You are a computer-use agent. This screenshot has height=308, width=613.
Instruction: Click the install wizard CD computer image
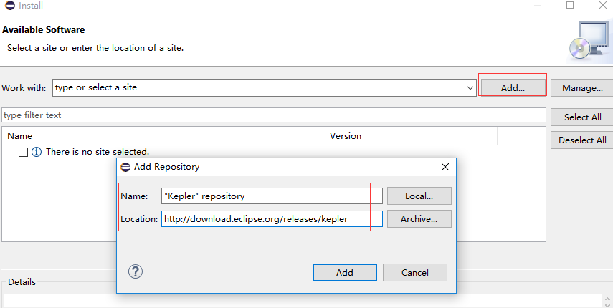[590, 41]
